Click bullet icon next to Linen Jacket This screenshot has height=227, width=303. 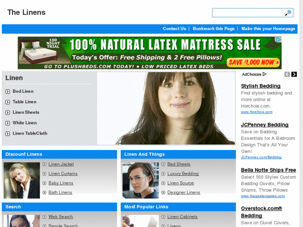click(45, 164)
